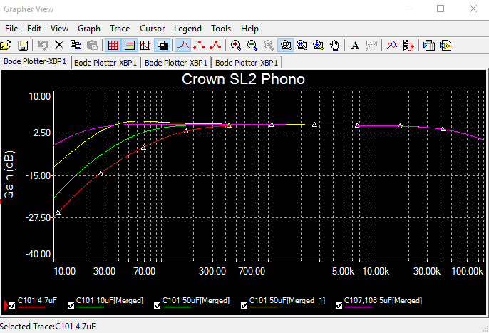This screenshot has width=489, height=333.
Task: Select the show-symbols-only trace style
Action: click(x=199, y=45)
